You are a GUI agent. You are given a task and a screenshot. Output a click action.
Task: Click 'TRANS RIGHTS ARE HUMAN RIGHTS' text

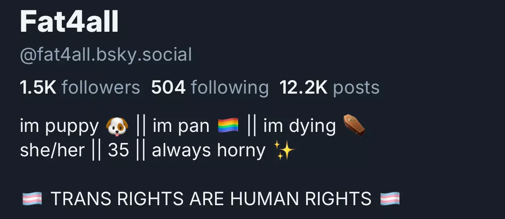point(211,199)
